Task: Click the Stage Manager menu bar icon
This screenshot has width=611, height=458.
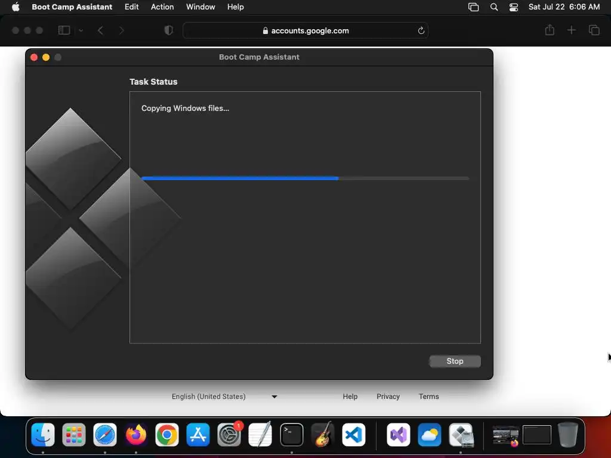Action: pyautogui.click(x=473, y=7)
